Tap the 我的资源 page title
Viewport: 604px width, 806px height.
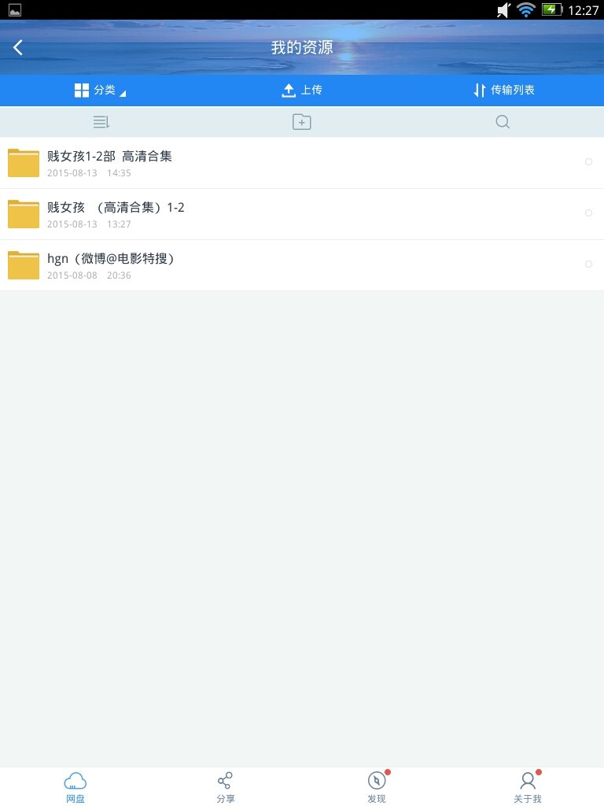point(302,47)
